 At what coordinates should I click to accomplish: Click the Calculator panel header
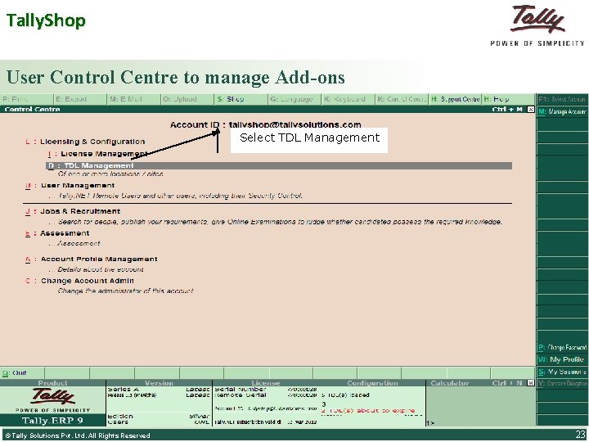coord(450,383)
